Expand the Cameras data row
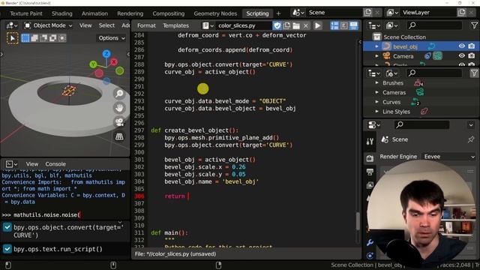 pos(376,92)
